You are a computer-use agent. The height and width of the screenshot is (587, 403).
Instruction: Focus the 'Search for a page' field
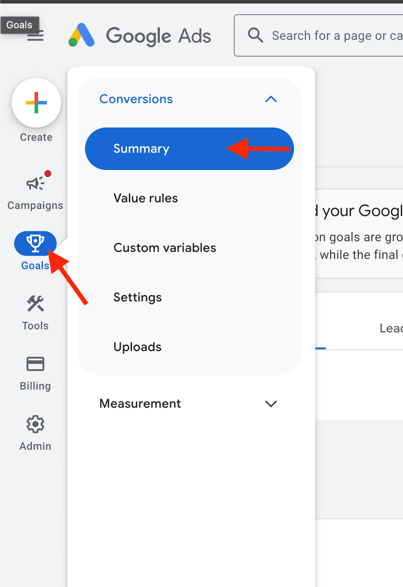tap(319, 35)
